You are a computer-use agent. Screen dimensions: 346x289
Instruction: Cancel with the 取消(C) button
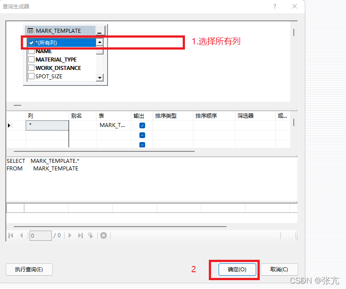[279, 269]
